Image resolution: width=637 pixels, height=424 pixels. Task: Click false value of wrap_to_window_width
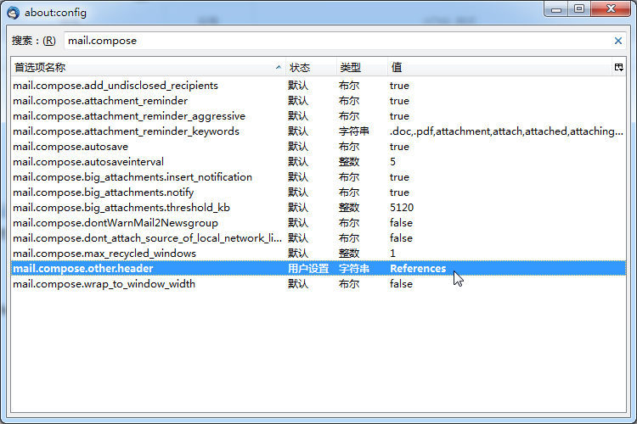pyautogui.click(x=401, y=284)
